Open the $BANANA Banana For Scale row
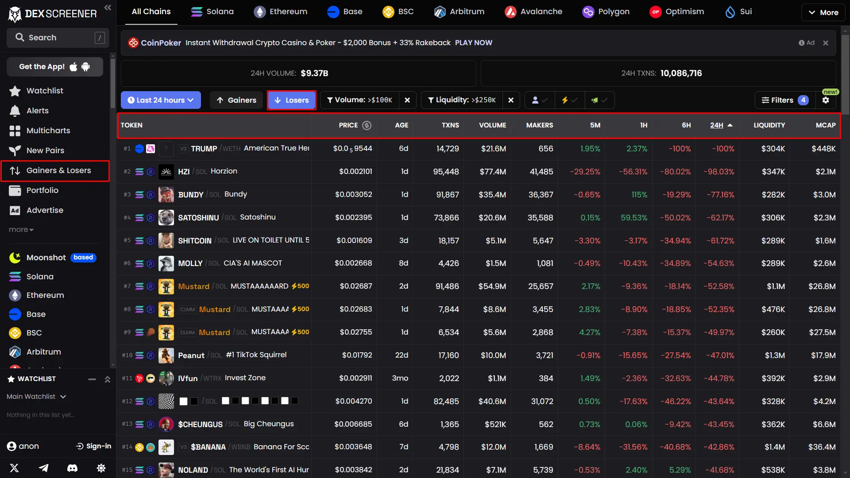The image size is (850, 478). pyautogui.click(x=479, y=447)
